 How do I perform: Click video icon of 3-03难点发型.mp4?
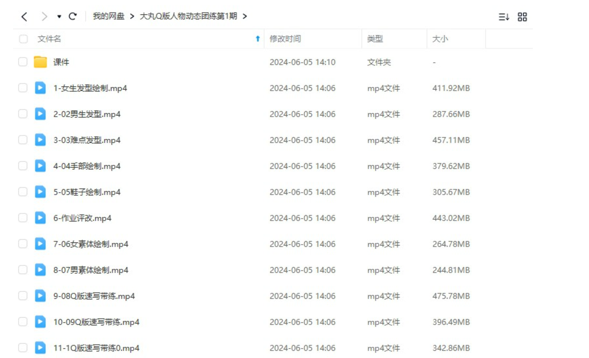coord(40,140)
